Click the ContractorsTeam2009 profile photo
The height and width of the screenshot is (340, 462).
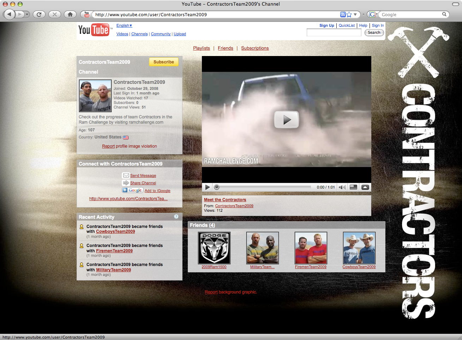tap(95, 96)
